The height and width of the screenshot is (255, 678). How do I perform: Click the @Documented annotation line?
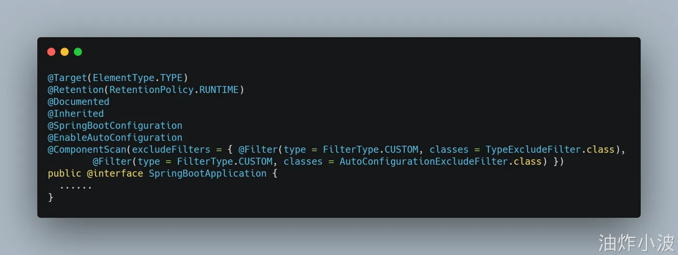[x=78, y=102]
